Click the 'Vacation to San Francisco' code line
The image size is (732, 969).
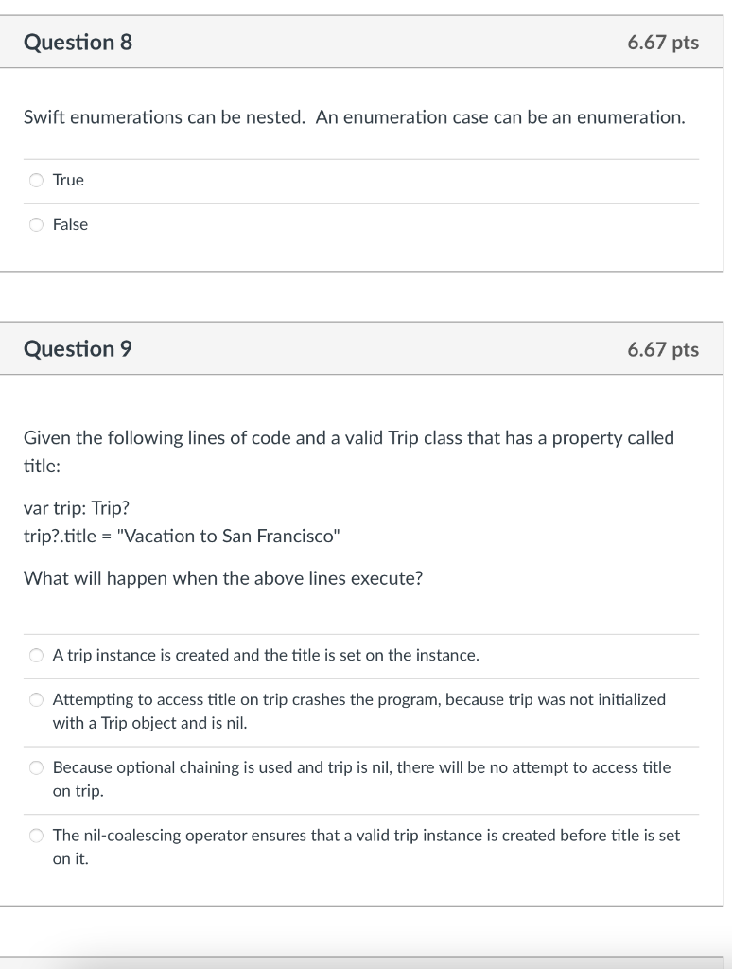point(182,535)
